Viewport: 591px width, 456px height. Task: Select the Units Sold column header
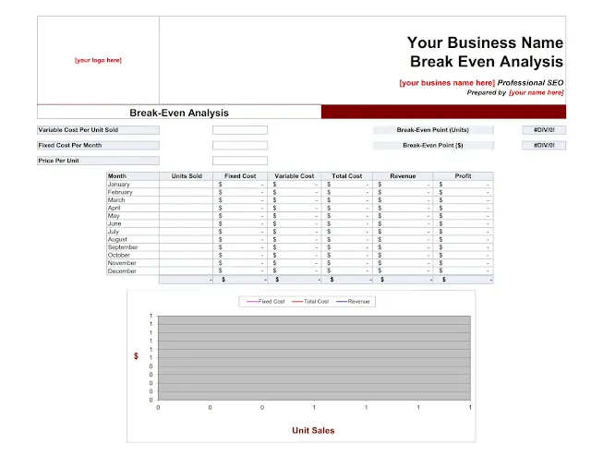point(187,176)
